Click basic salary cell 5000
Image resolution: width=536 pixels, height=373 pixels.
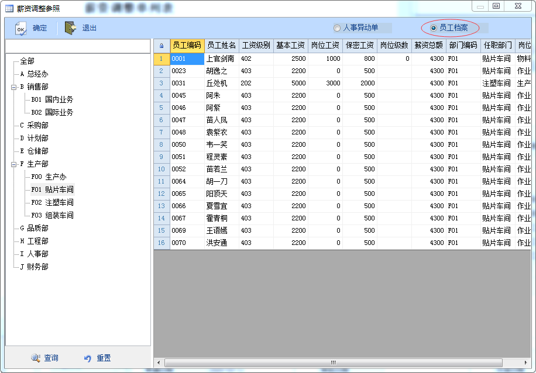click(x=291, y=84)
